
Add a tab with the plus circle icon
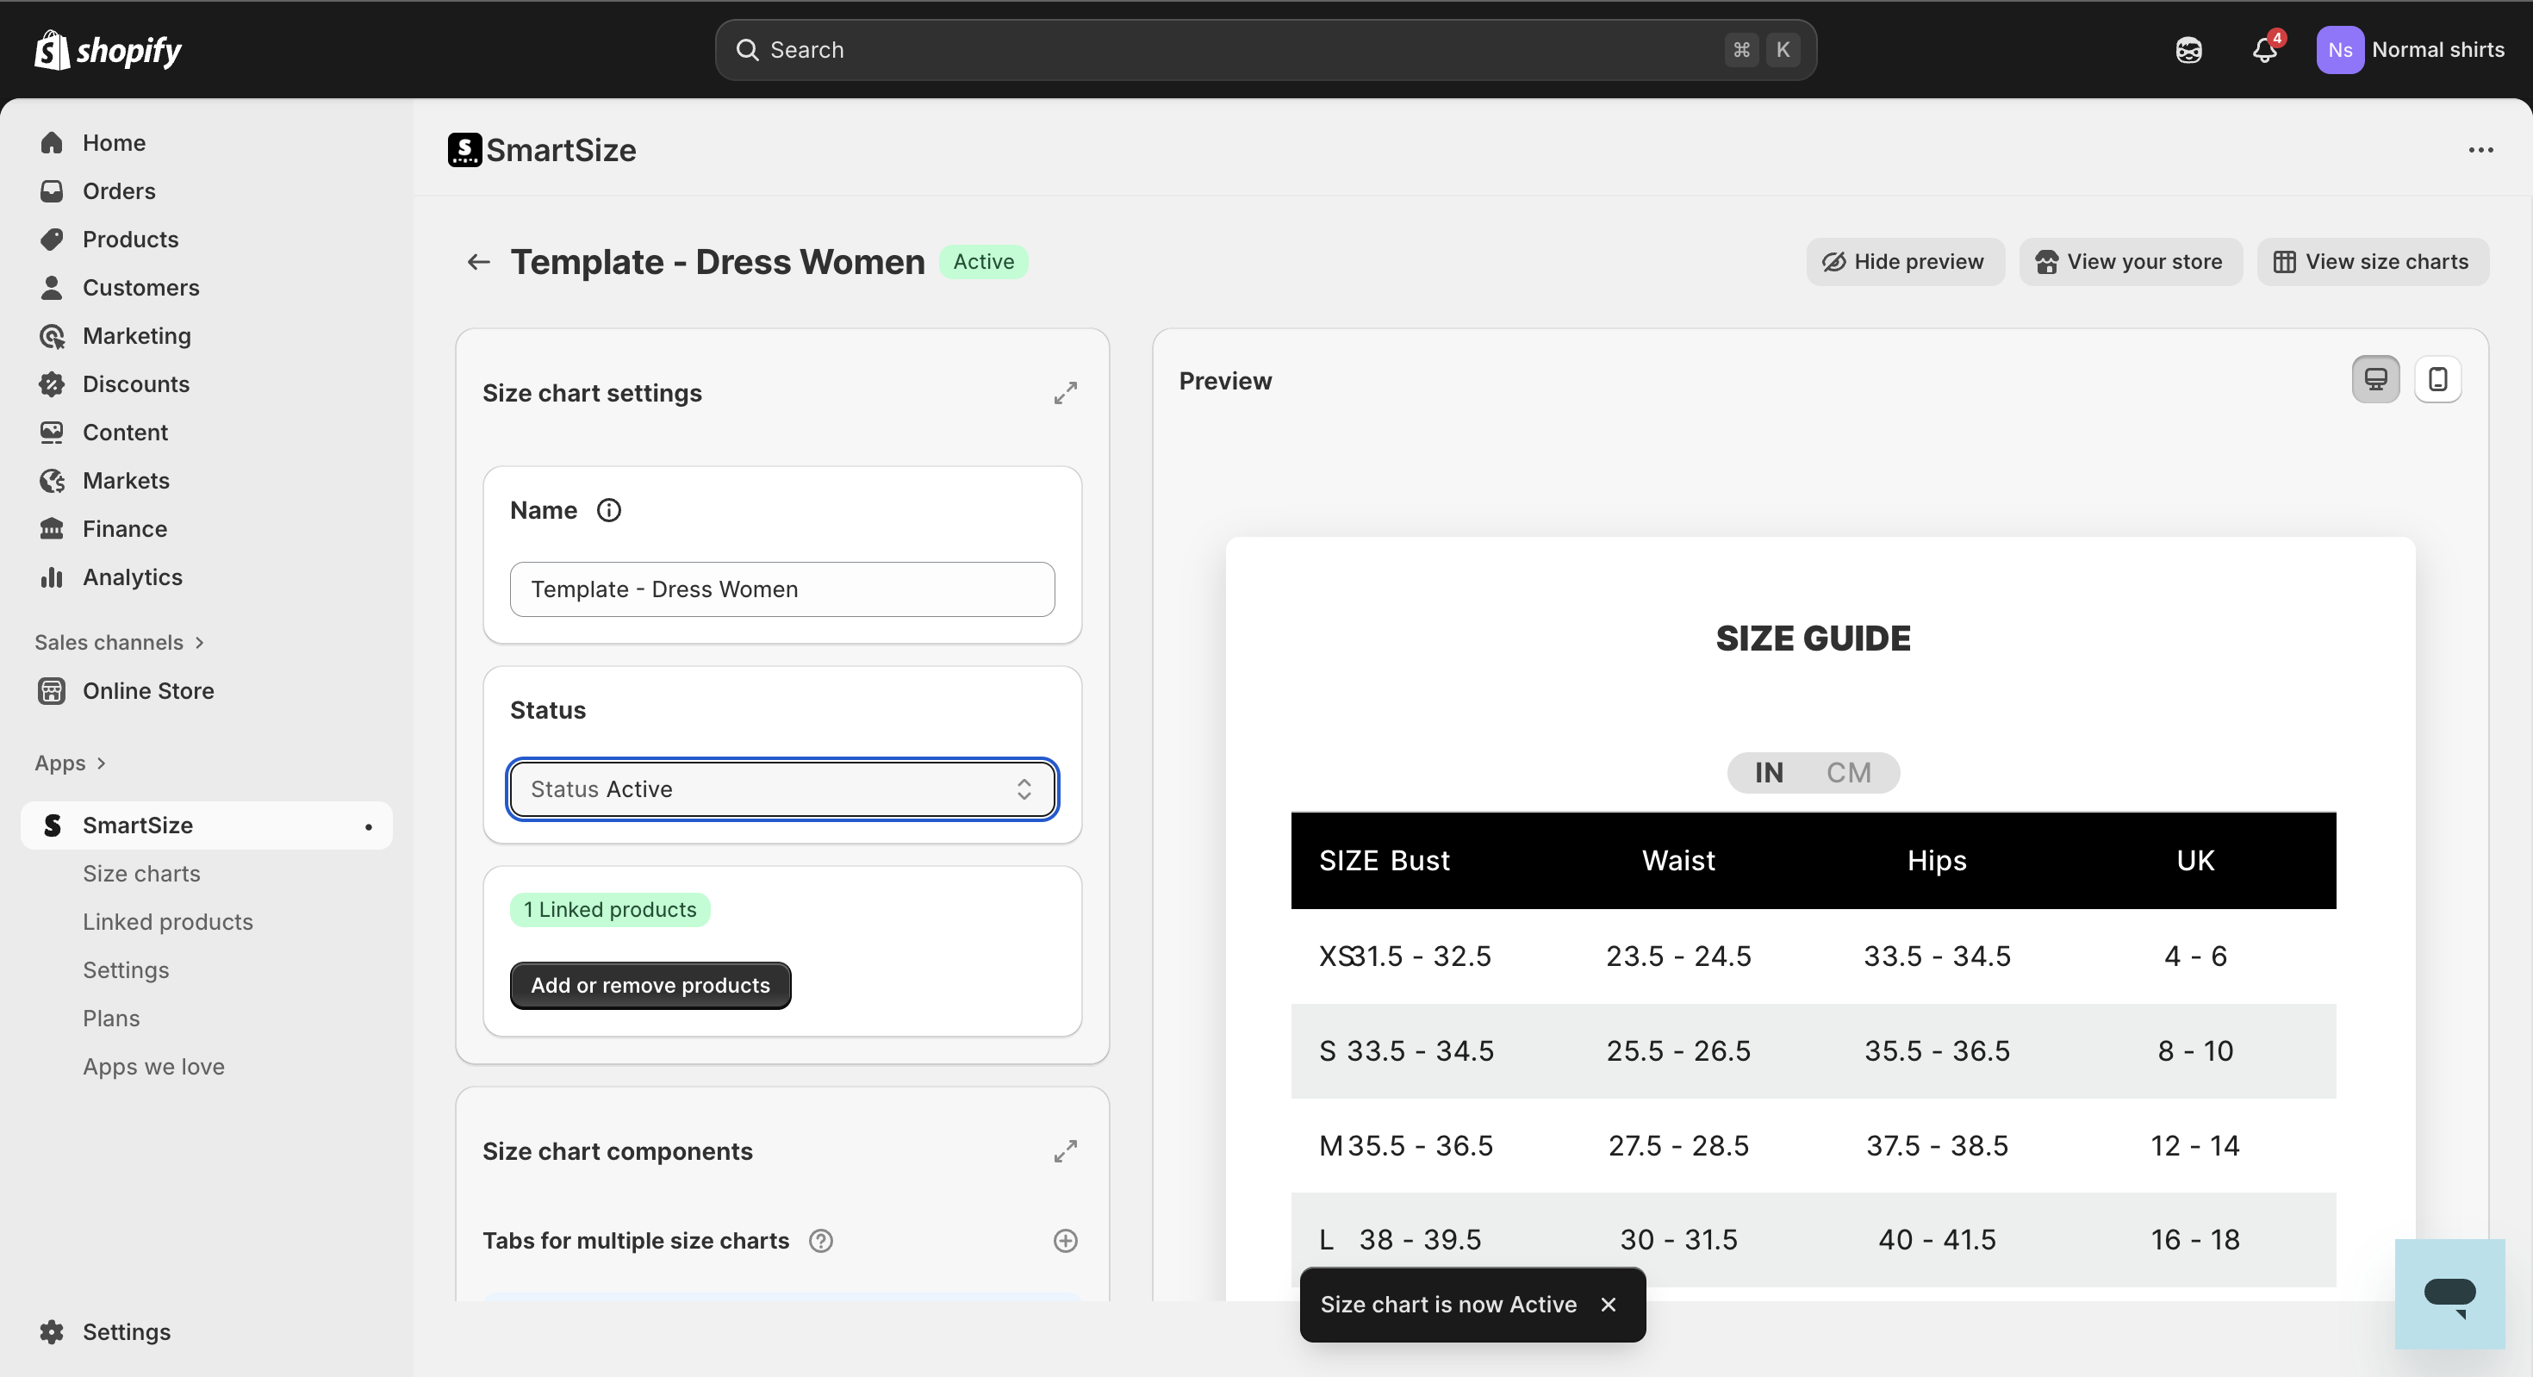click(x=1065, y=1240)
